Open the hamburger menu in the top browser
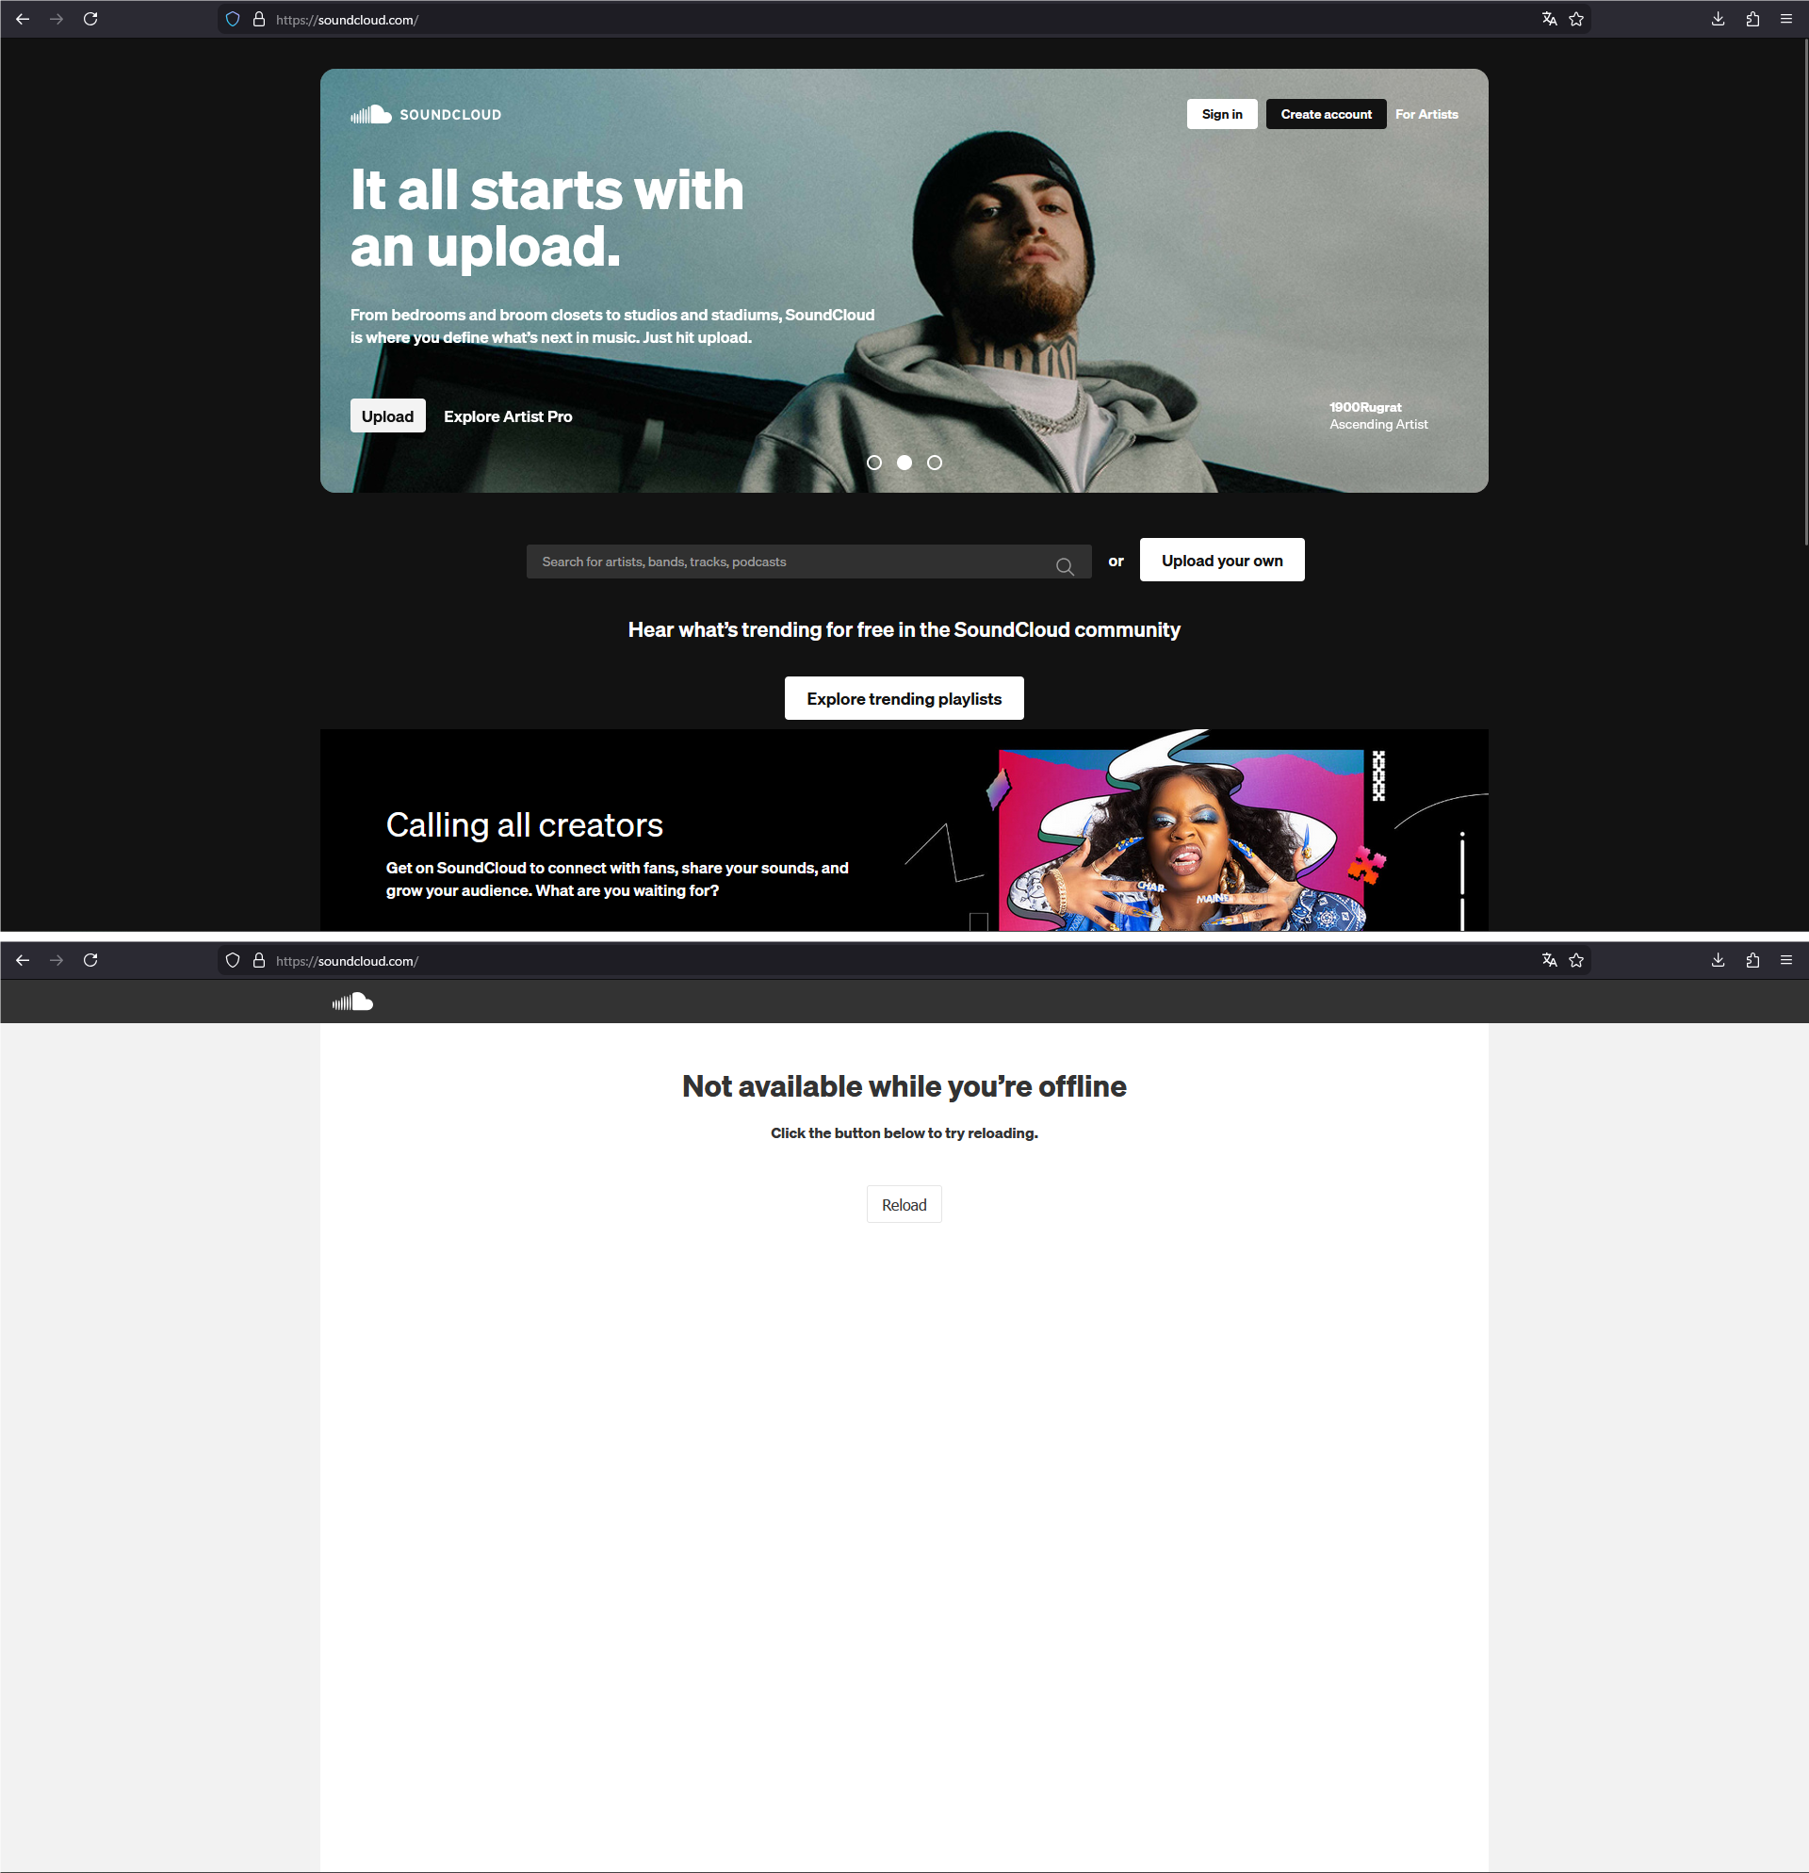 click(1785, 19)
